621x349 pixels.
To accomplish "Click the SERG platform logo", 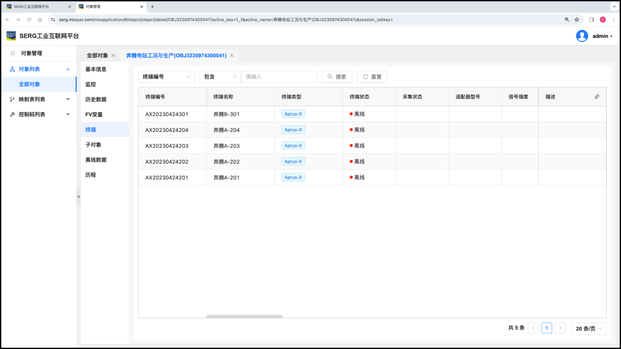I will 11,36.
